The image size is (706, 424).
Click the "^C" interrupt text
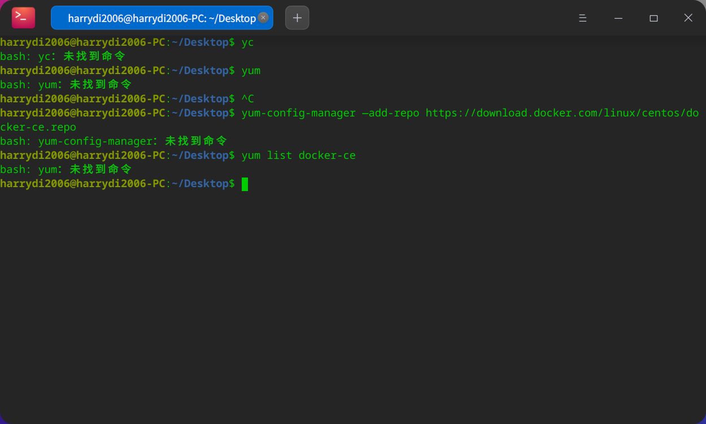247,99
